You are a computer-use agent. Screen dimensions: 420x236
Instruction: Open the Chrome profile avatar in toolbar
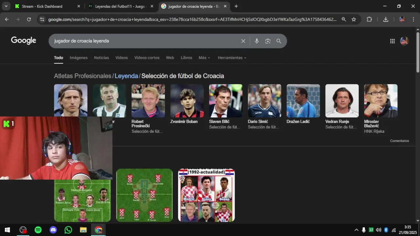tap(402, 19)
